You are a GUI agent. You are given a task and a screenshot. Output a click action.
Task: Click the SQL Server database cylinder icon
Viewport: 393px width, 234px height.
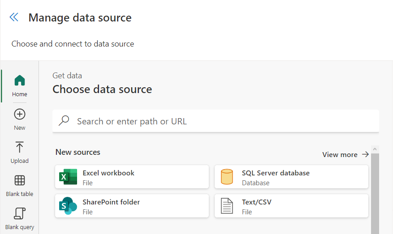coord(227,177)
